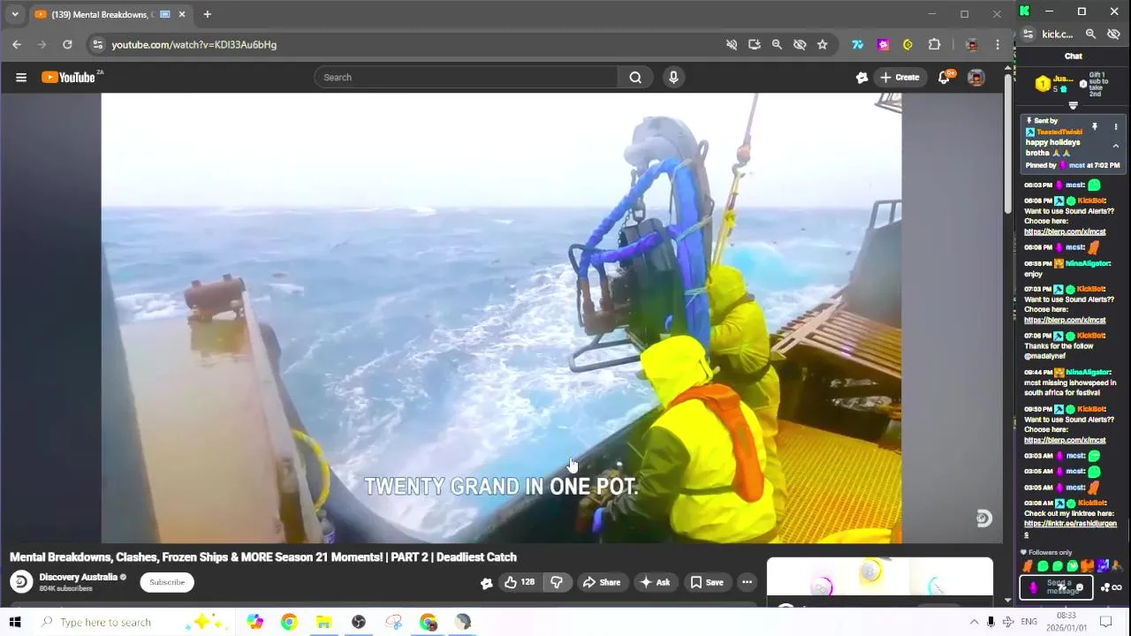The height and width of the screenshot is (636, 1131).
Task: Open the first blerp.com/x/mcst link in chat
Action: coord(1065,231)
